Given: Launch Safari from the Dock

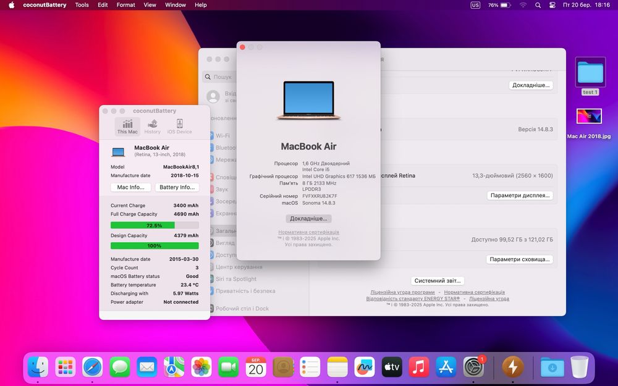Looking at the screenshot, I should point(93,367).
